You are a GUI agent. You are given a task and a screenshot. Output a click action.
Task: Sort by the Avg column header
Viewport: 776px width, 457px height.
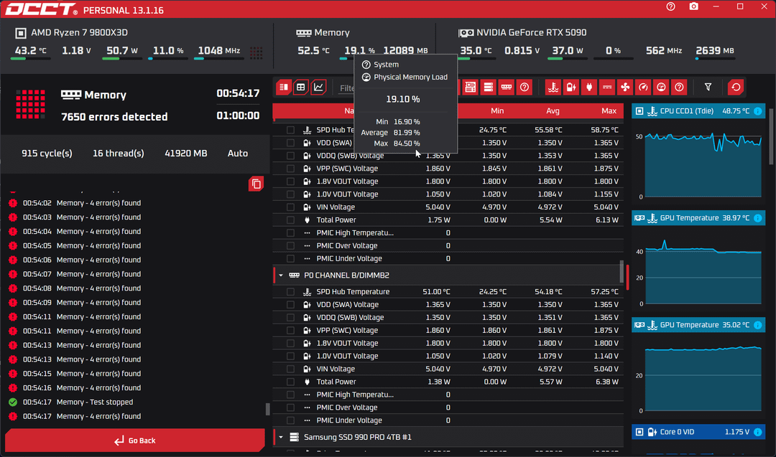(553, 111)
